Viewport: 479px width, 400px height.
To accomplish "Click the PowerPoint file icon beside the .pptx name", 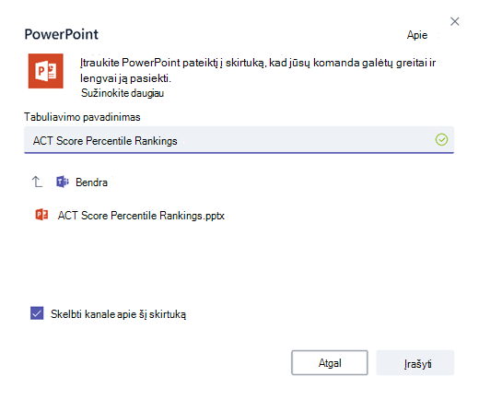I will (x=41, y=215).
